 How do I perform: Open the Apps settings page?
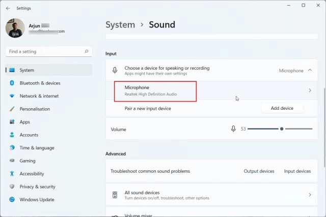point(24,122)
